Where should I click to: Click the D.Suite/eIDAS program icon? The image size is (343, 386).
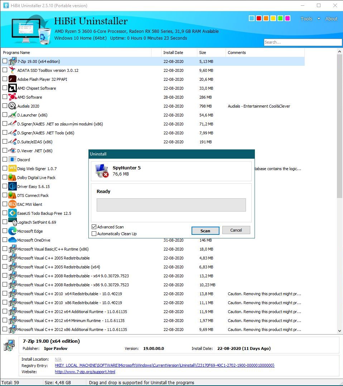click(x=12, y=142)
